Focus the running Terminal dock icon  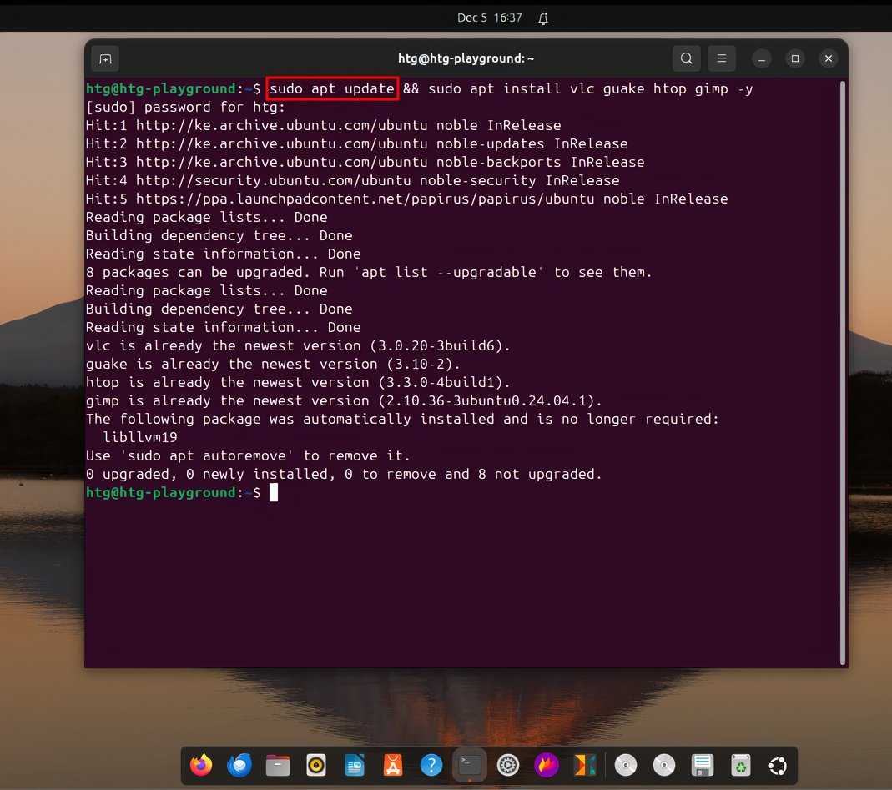[469, 765]
